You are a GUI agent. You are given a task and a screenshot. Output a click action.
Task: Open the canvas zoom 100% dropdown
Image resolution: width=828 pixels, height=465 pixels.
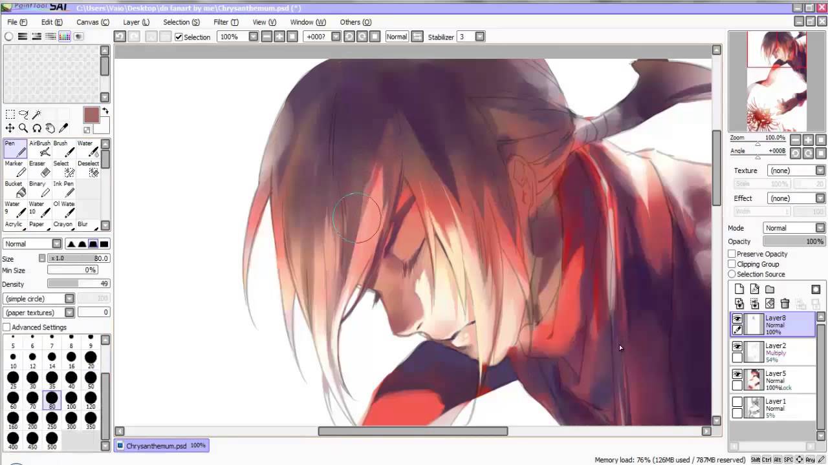(x=254, y=37)
